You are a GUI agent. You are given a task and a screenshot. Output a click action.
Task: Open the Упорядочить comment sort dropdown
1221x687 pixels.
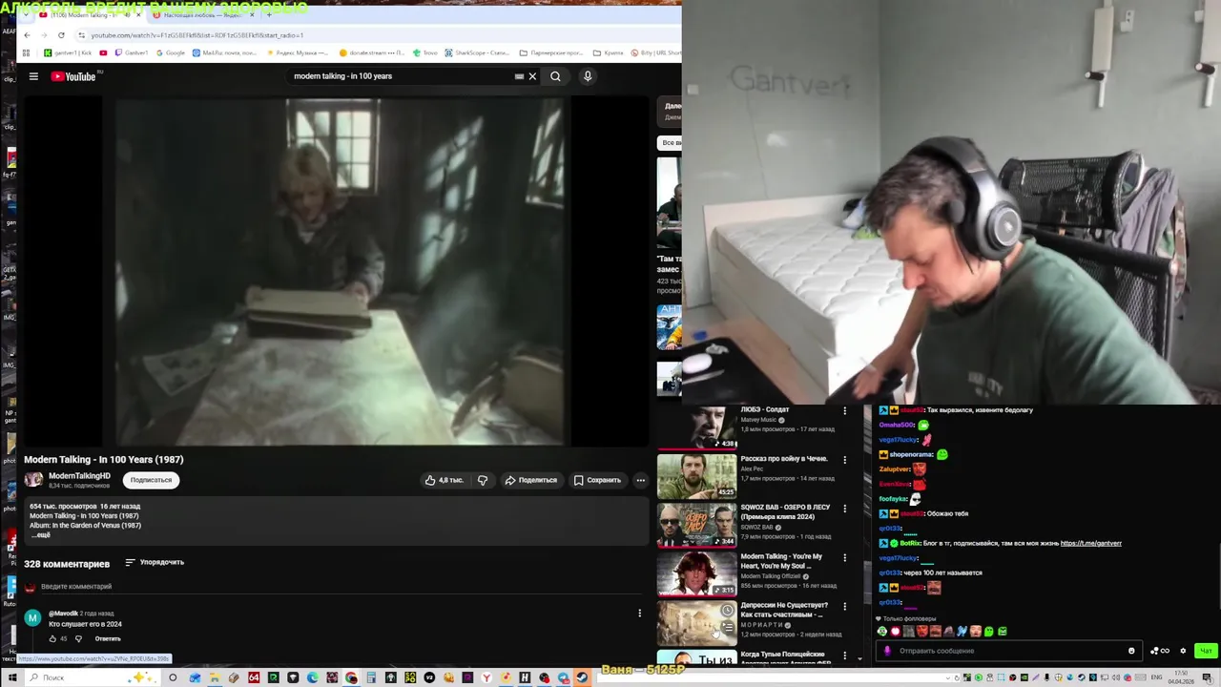pos(155,562)
